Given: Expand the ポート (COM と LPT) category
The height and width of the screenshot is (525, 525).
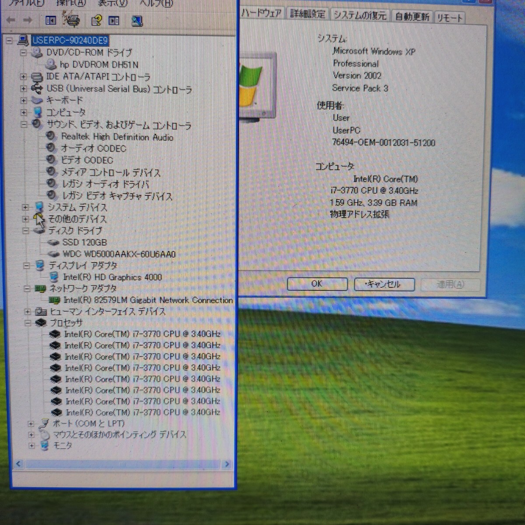Looking at the screenshot, I should point(31,423).
